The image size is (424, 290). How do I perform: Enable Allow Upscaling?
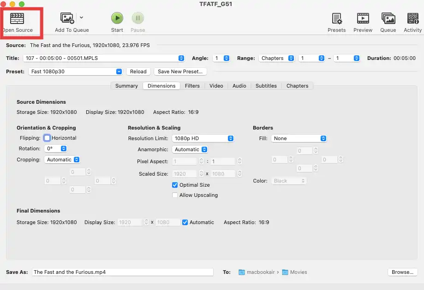(x=175, y=195)
